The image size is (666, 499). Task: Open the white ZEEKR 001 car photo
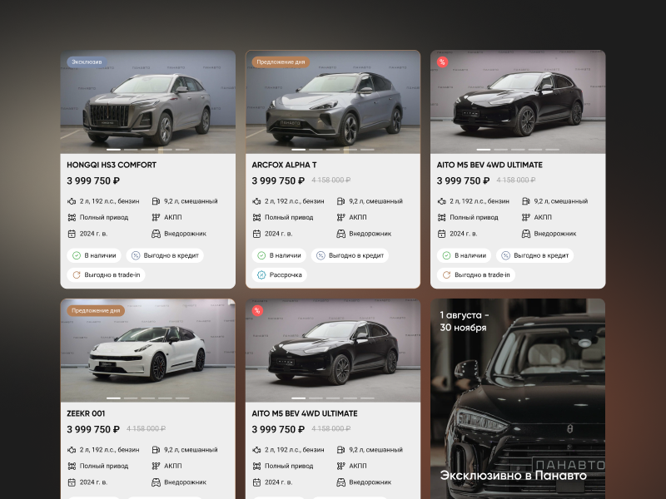coord(147,349)
